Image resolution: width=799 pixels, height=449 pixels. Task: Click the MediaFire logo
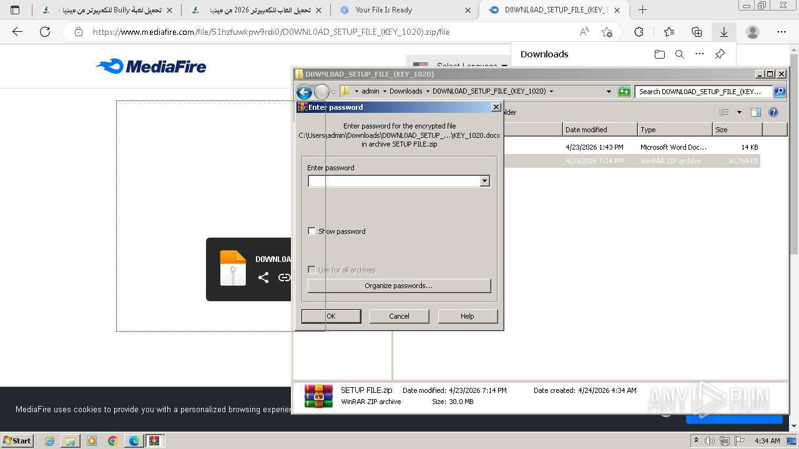(151, 66)
